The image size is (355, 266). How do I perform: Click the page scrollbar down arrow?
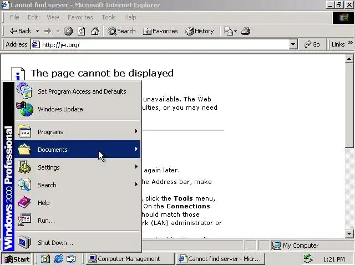coord(349,234)
